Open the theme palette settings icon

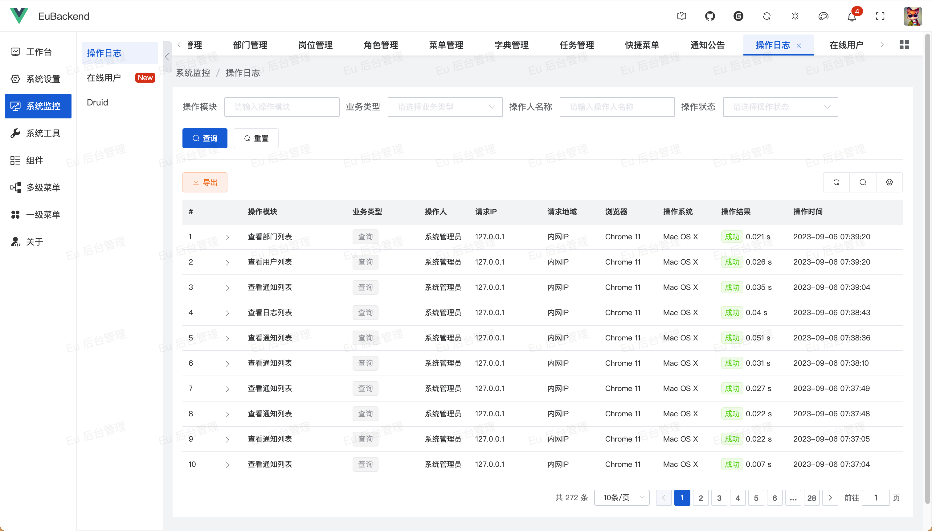(x=824, y=16)
